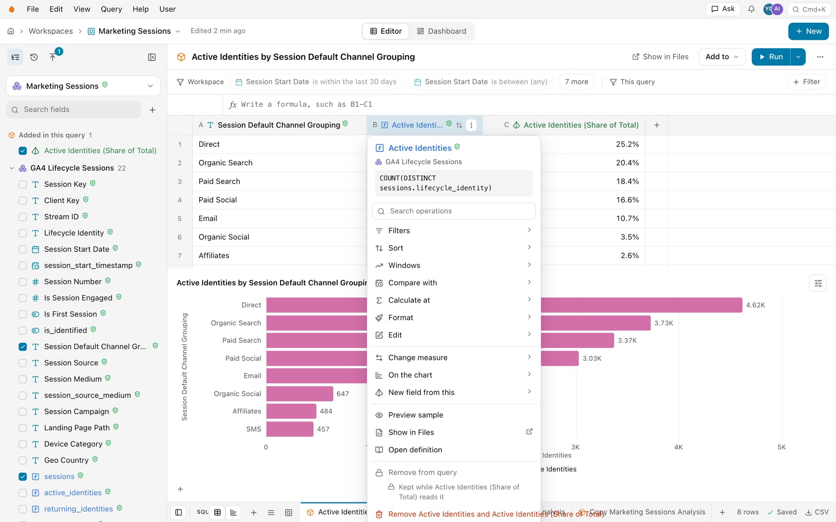Uncheck the sessions measure

pos(23,477)
